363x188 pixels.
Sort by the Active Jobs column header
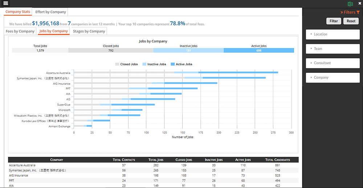(243, 160)
